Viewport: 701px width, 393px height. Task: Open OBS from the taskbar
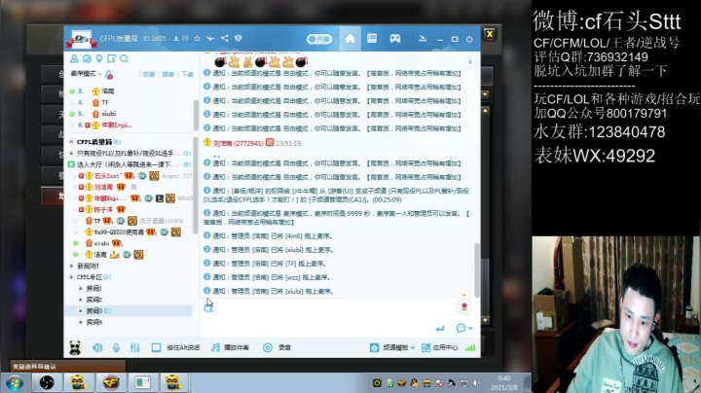(x=47, y=382)
